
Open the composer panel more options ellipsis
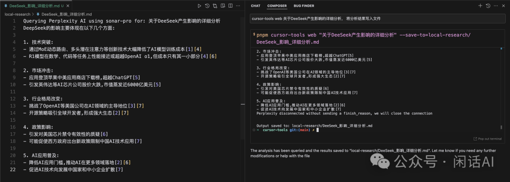[496, 6]
